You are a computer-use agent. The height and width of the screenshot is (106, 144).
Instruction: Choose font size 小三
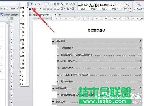coord(22,36)
